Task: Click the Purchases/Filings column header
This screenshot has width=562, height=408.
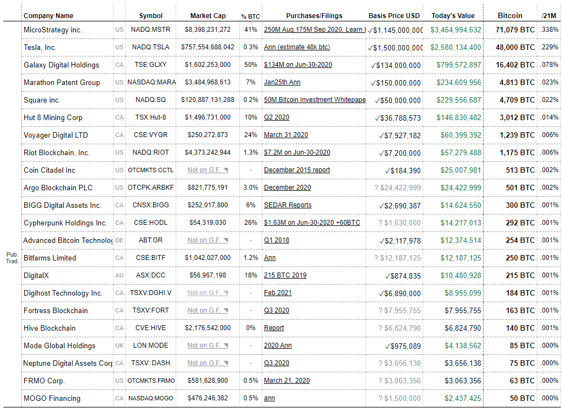Action: (x=314, y=16)
